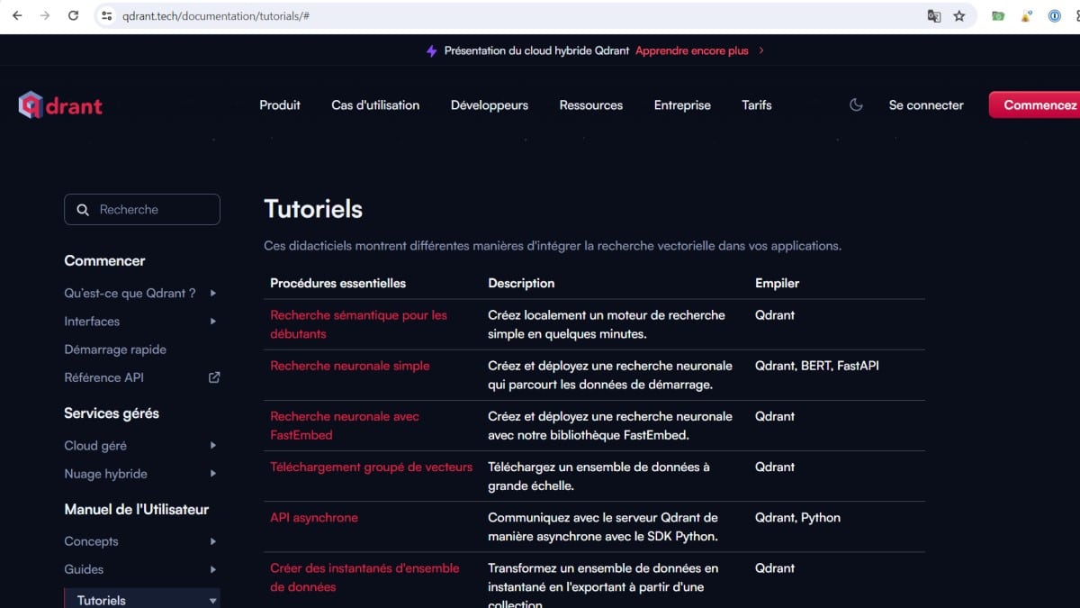1080x608 pixels.
Task: Expand the Cloud géré sidebar section
Action: click(x=213, y=446)
